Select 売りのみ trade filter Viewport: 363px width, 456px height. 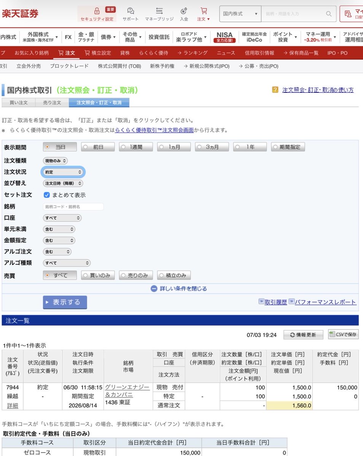pyautogui.click(x=136, y=275)
